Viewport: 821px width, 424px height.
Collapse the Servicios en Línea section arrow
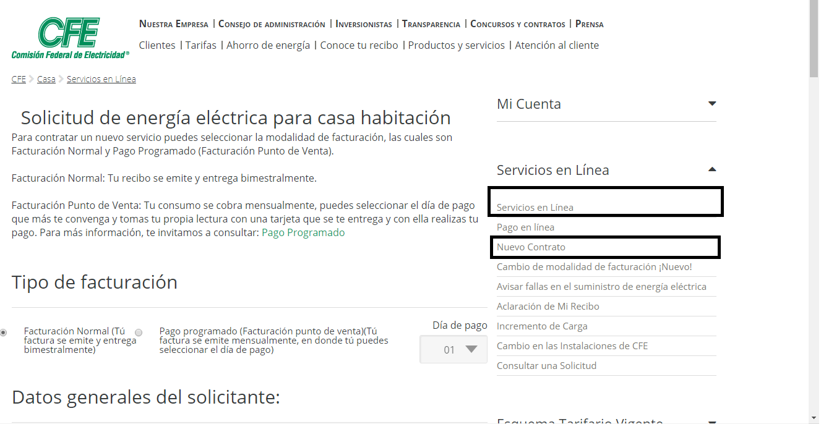[711, 169]
